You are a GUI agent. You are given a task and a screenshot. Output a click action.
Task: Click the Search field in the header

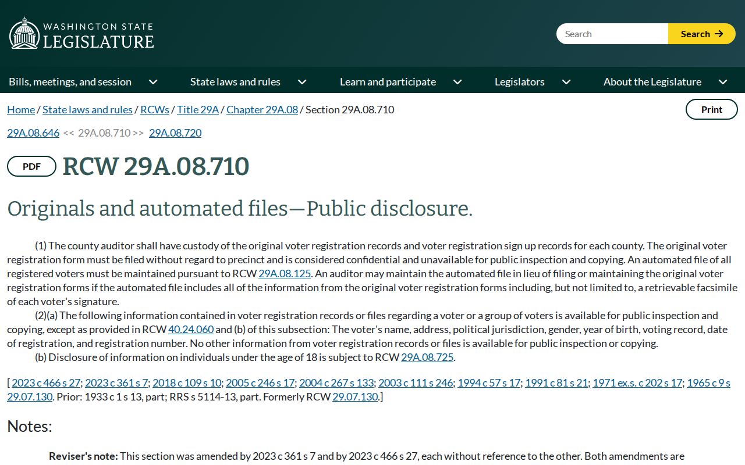coord(612,34)
